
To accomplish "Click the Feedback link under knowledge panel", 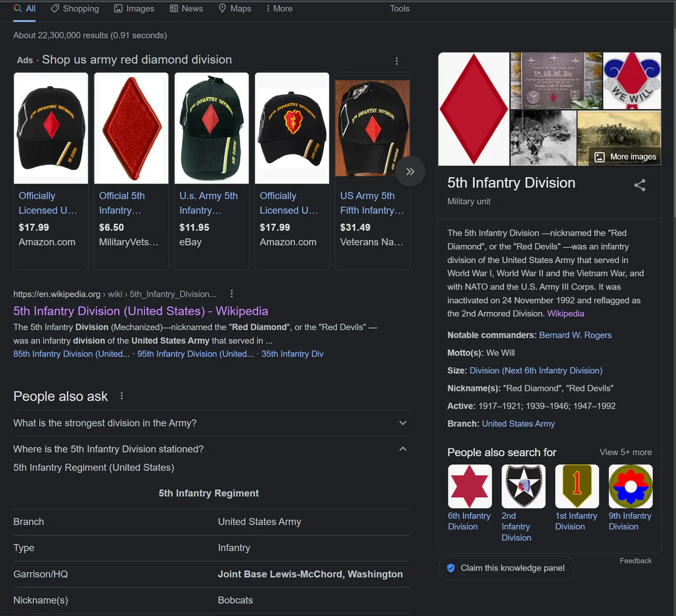I will point(635,561).
